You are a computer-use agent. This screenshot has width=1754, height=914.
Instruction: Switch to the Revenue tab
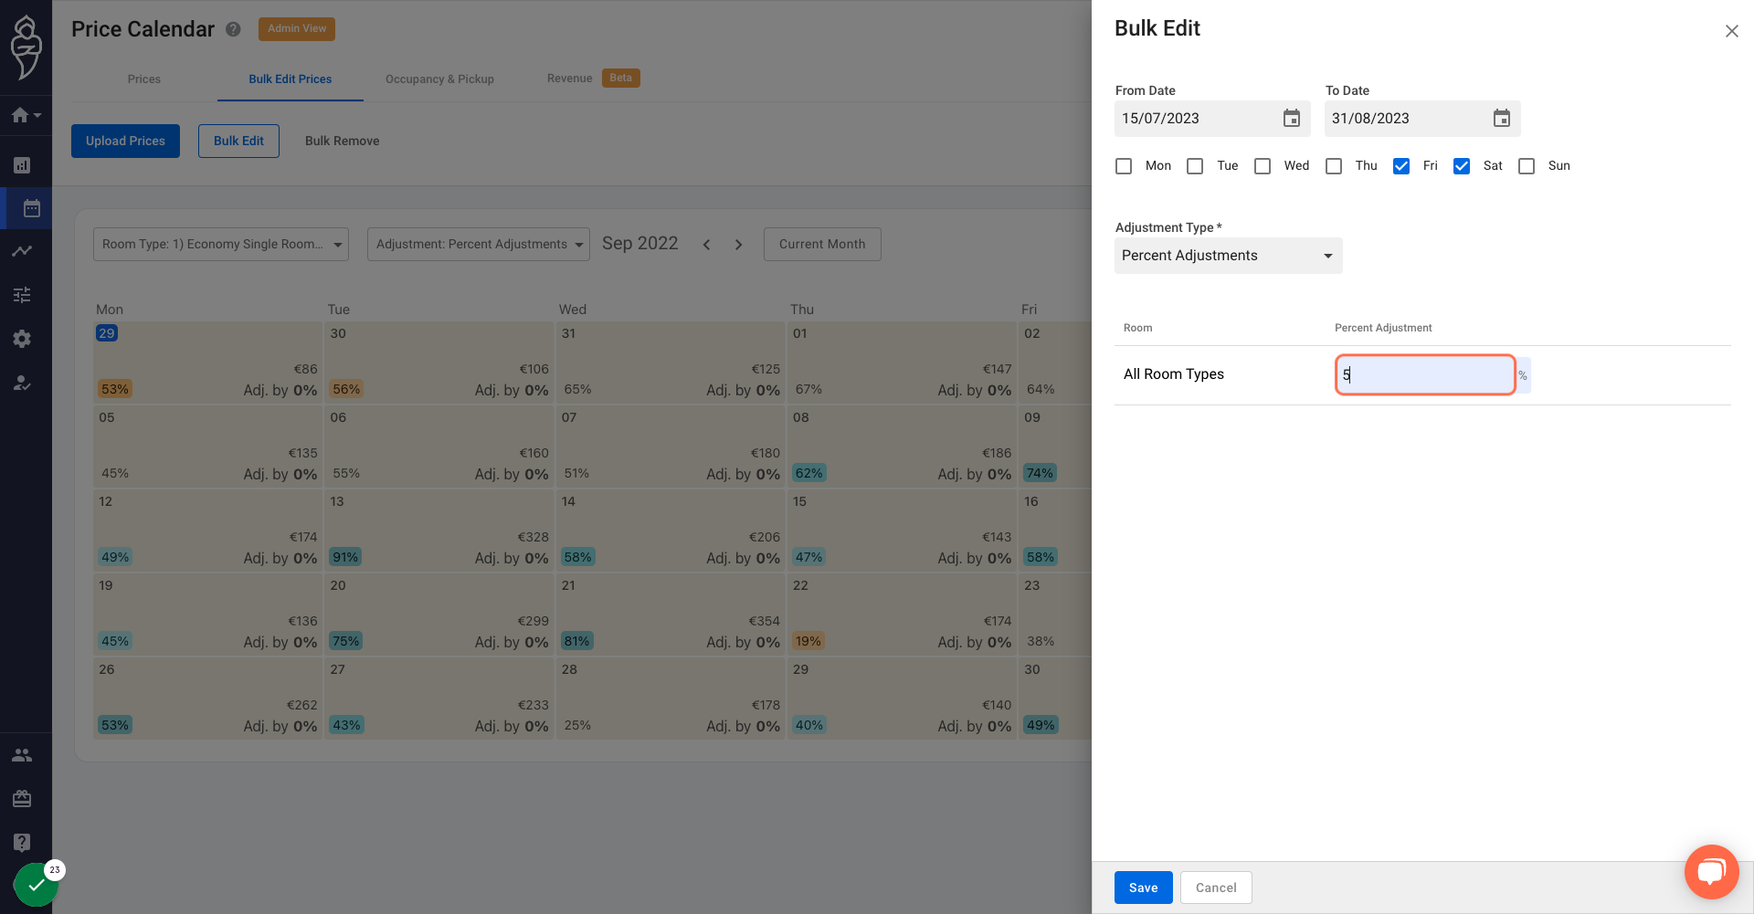click(593, 79)
